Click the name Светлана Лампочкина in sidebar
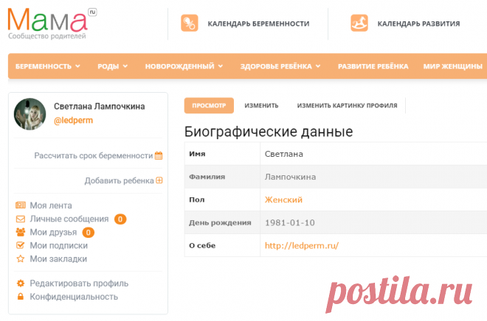487x321 pixels. tap(100, 106)
